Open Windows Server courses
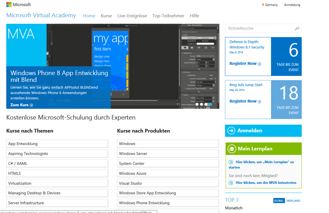 168,153
